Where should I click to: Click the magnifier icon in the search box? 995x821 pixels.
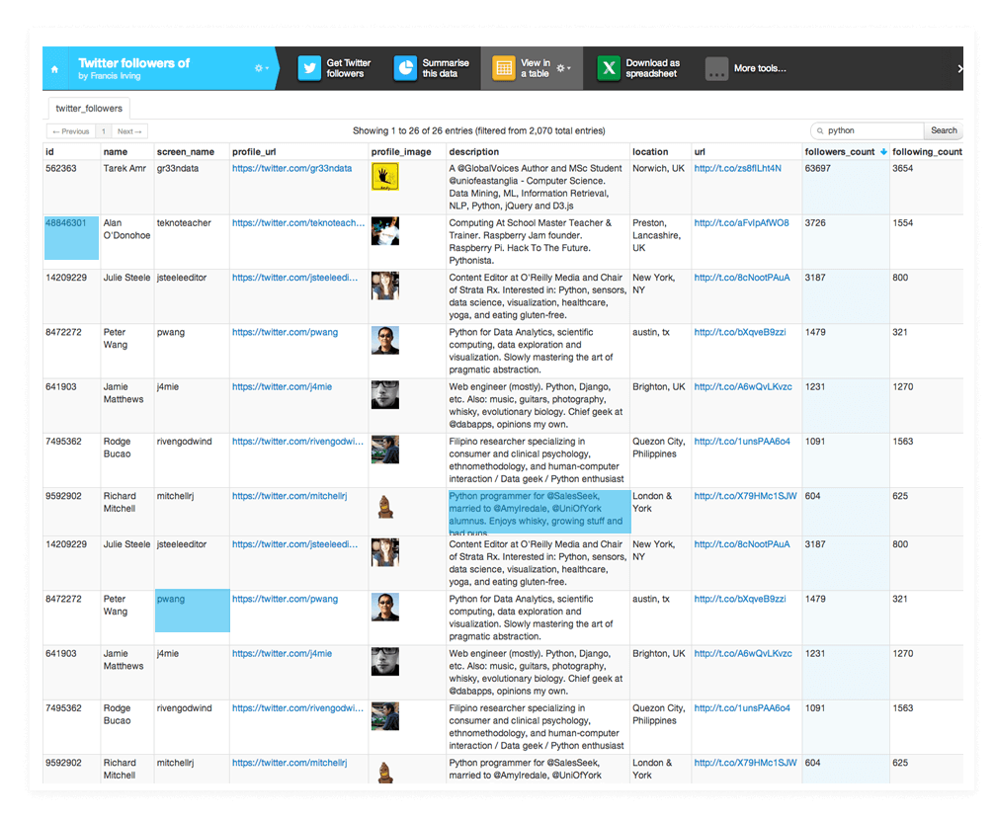point(820,130)
